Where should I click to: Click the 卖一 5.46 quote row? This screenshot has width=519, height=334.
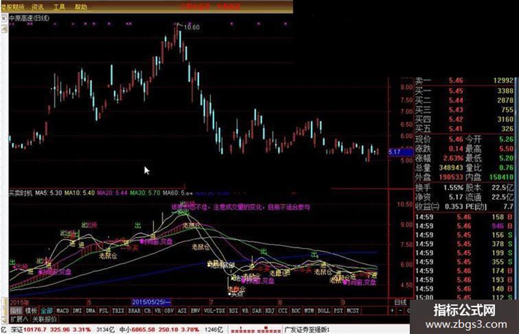coord(465,81)
